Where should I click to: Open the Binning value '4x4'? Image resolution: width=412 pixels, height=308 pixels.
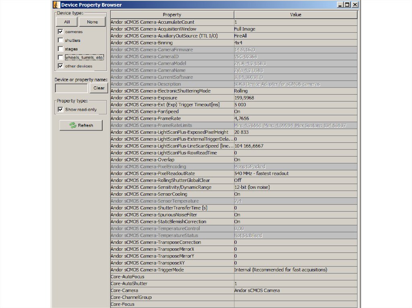296,43
